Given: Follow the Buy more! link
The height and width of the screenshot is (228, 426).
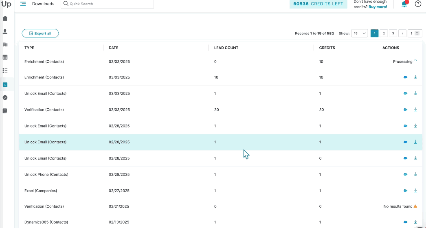Looking at the screenshot, I should tap(378, 7).
